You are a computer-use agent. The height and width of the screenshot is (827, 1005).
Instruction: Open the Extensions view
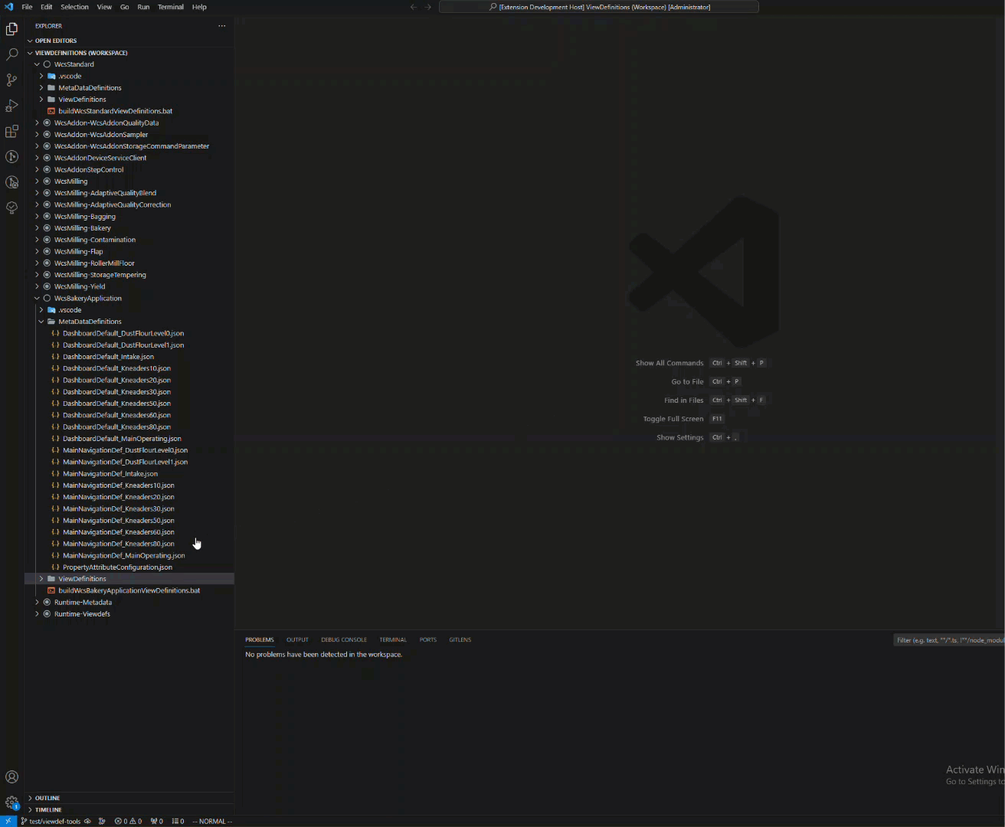click(11, 132)
